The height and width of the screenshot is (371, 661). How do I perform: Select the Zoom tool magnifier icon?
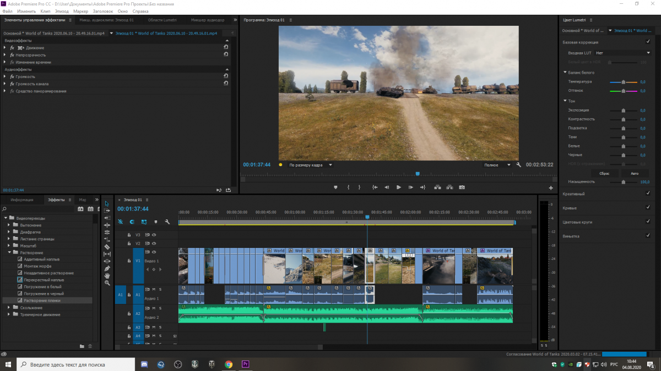pos(107,283)
